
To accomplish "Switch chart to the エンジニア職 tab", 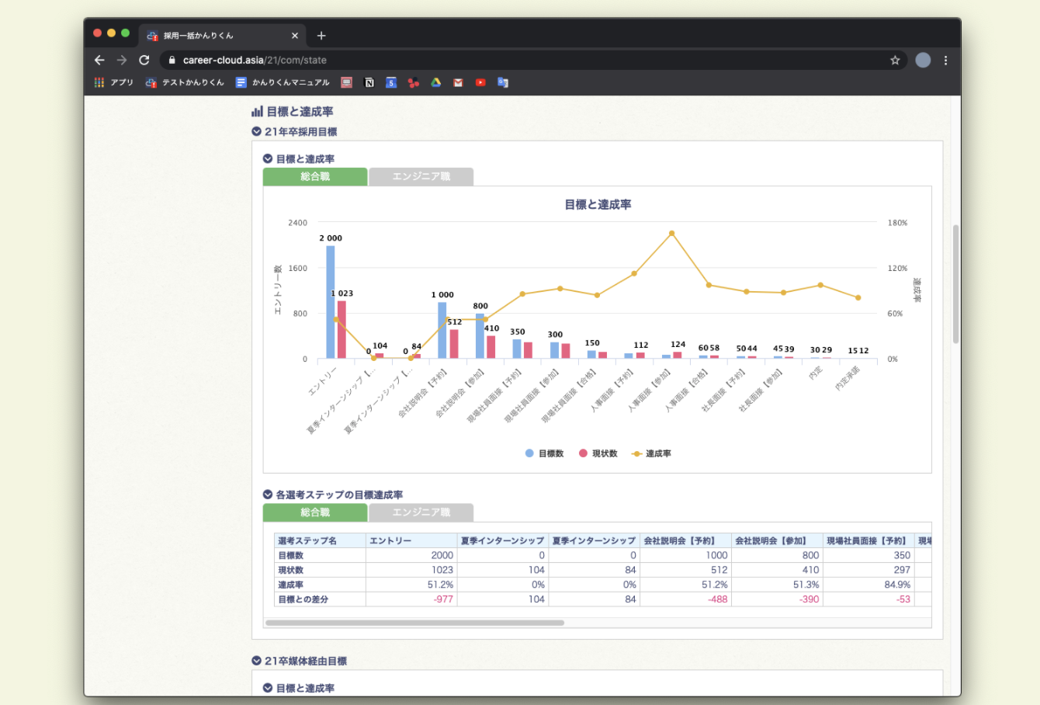I will 421,177.
